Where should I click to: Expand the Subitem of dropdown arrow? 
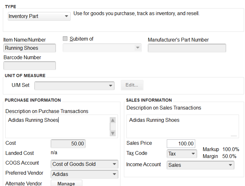[138, 48]
